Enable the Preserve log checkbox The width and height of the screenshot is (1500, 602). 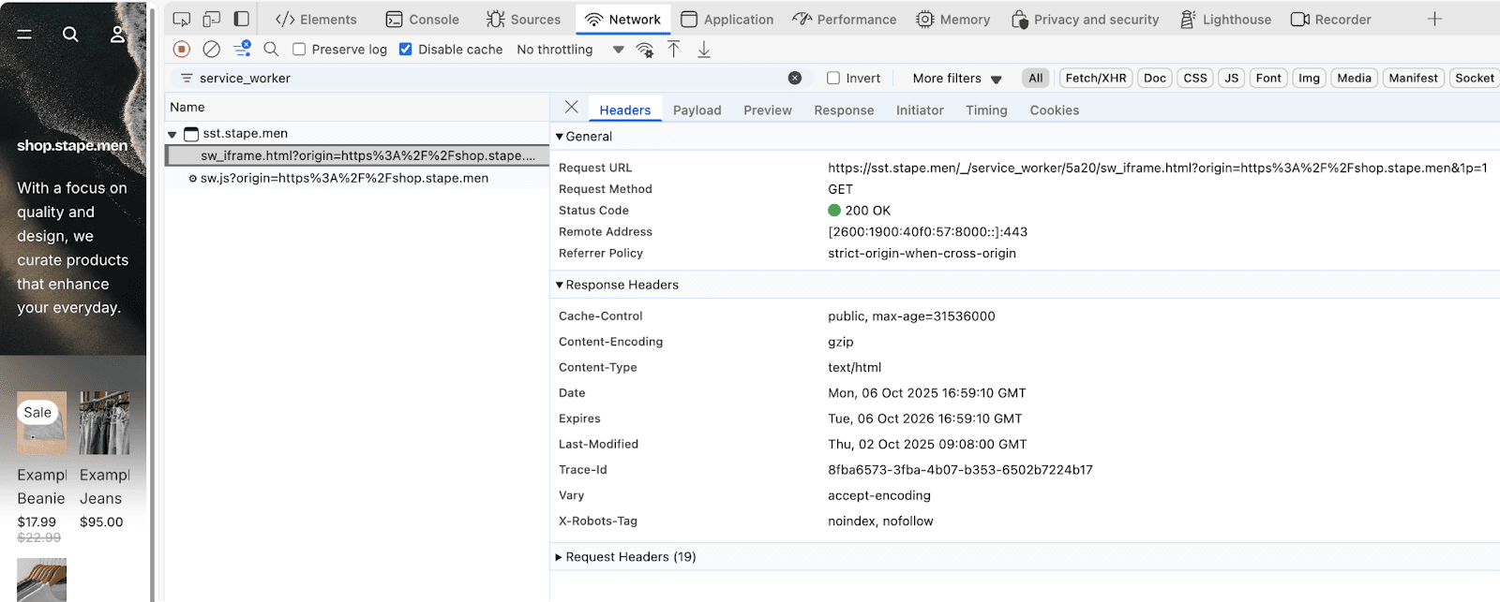pos(299,49)
